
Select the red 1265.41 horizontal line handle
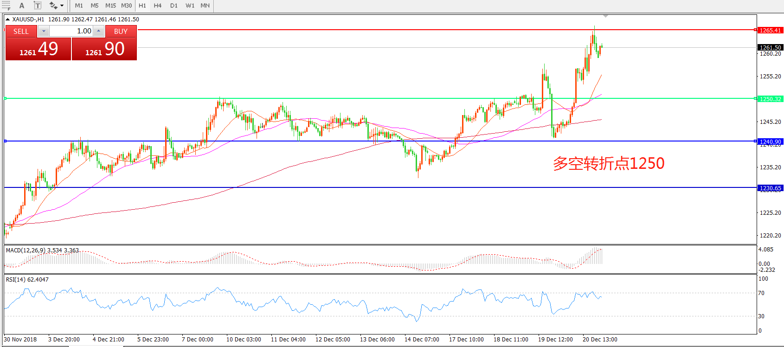coord(755,30)
